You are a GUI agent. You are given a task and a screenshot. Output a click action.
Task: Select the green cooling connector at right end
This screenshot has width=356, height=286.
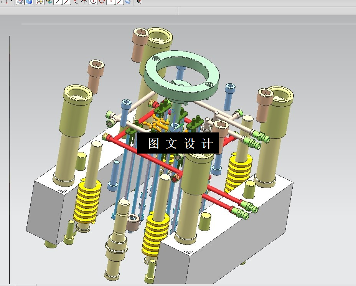261,137
